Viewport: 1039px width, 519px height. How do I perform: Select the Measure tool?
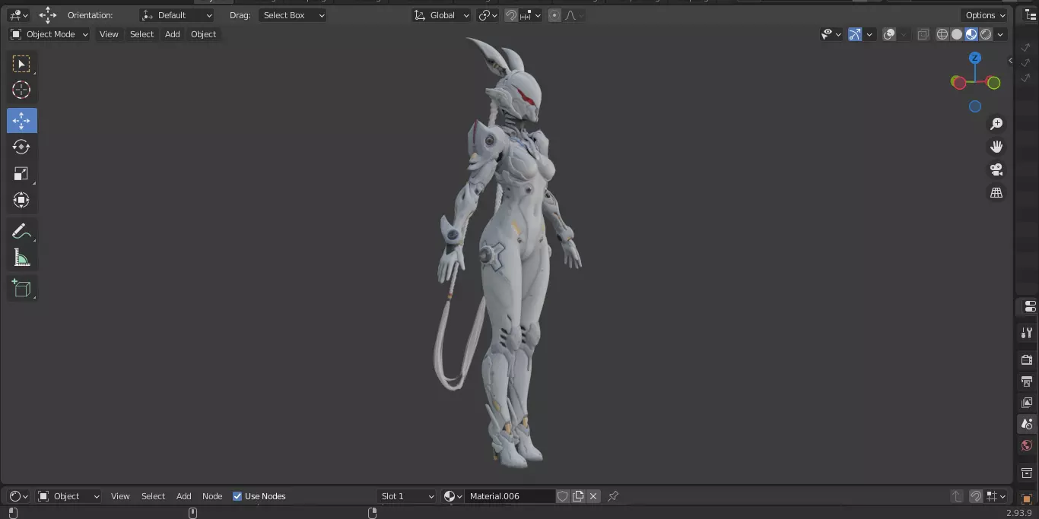coord(21,258)
